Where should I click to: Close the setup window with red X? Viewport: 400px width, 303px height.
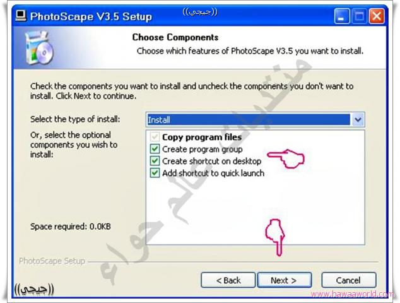click(x=377, y=16)
